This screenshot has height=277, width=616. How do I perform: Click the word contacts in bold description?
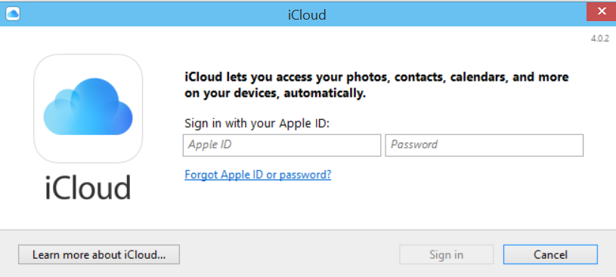[420, 77]
